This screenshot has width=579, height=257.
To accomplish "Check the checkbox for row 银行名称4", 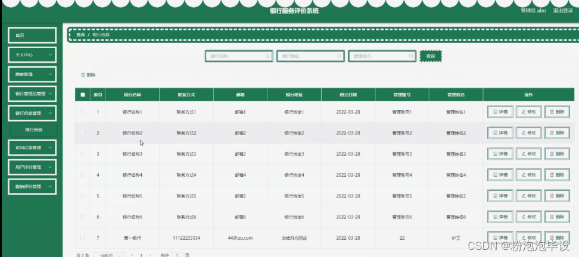I will [x=82, y=175].
